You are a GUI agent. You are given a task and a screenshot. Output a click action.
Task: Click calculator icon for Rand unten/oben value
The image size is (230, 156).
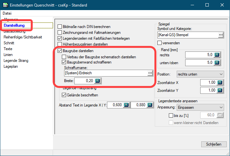point(220,62)
